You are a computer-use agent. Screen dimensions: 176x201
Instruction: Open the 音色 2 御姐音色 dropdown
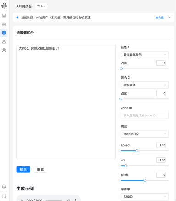click(145, 85)
